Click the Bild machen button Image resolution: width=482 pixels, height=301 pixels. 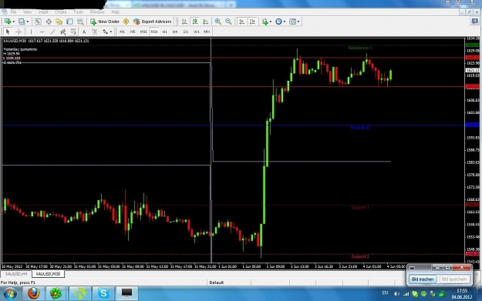423,279
